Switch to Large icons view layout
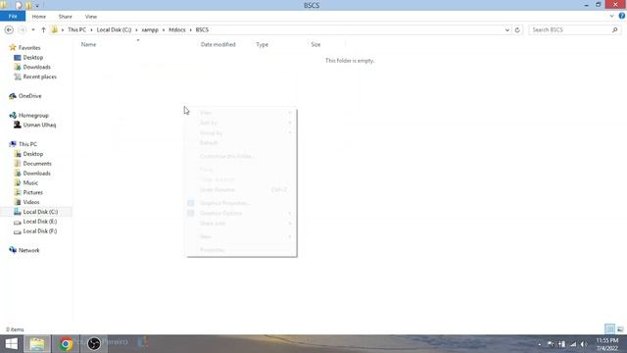This screenshot has width=627, height=353. pyautogui.click(x=620, y=329)
